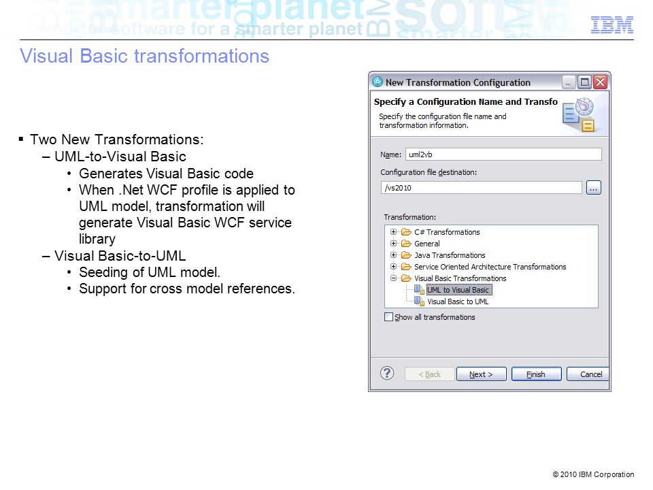This screenshot has height=490, width=653.
Task: Maximize the New Transformation Configuration dialog
Action: click(584, 82)
